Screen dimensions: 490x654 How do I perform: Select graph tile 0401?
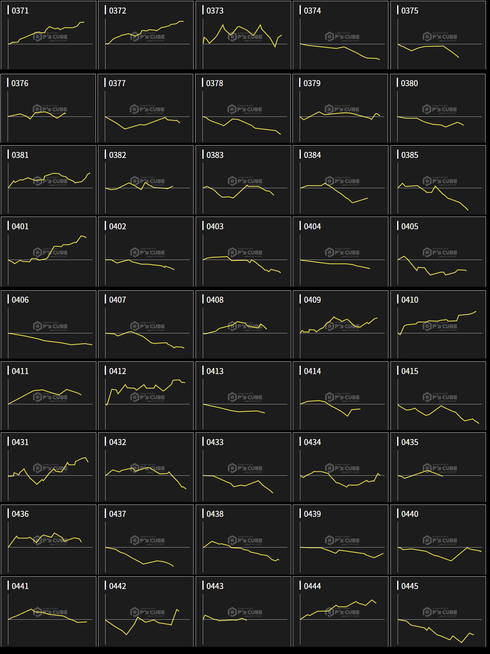point(49,252)
